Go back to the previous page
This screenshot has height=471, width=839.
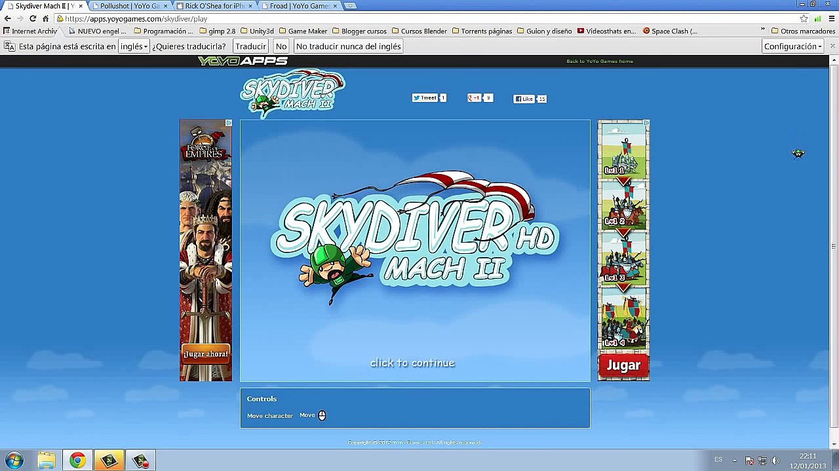(7, 18)
